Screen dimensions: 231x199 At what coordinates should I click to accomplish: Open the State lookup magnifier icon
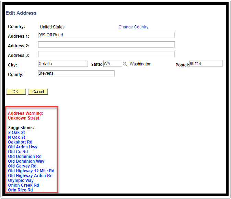[x=125, y=64]
